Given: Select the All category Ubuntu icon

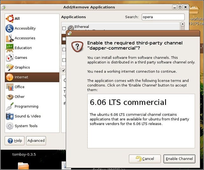Looking at the screenshot, I should tap(10, 18).
